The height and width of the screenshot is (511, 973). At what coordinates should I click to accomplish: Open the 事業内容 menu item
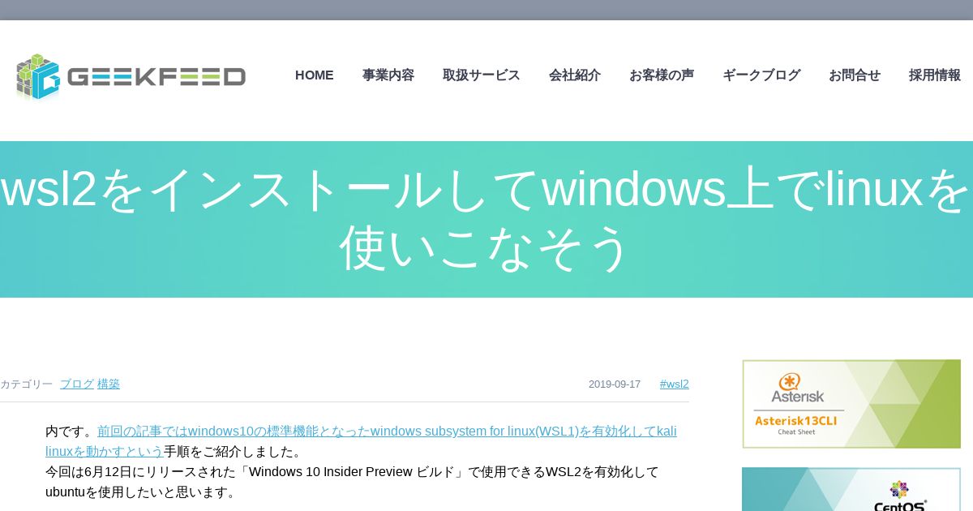[388, 75]
